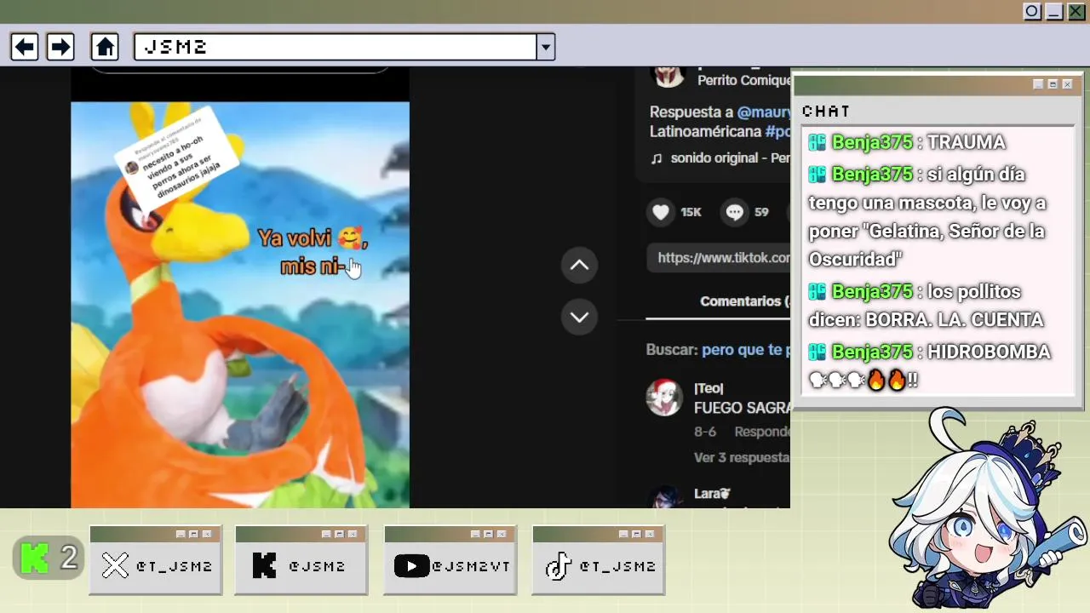Image resolution: width=1090 pixels, height=613 pixels.
Task: Click the TikTok logo in social panel
Action: (558, 566)
